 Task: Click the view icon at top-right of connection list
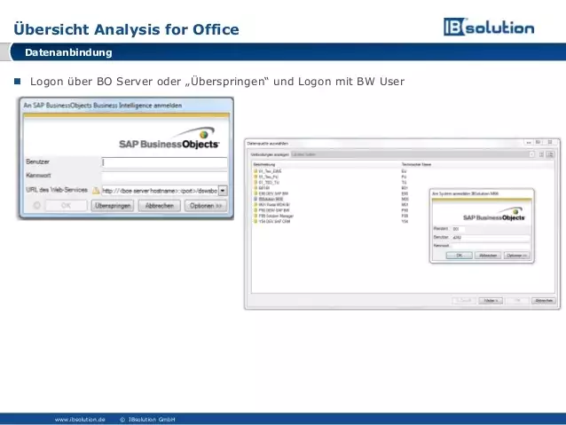551,154
